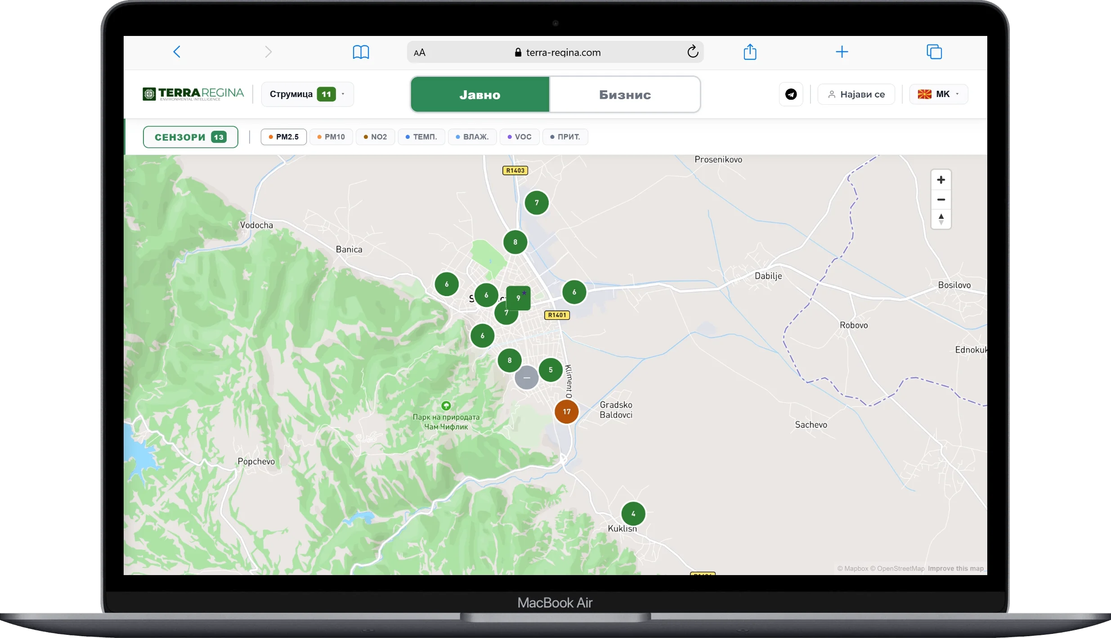The height and width of the screenshot is (638, 1111).
Task: Select the ПРИТ. filter chip
Action: [x=565, y=137]
